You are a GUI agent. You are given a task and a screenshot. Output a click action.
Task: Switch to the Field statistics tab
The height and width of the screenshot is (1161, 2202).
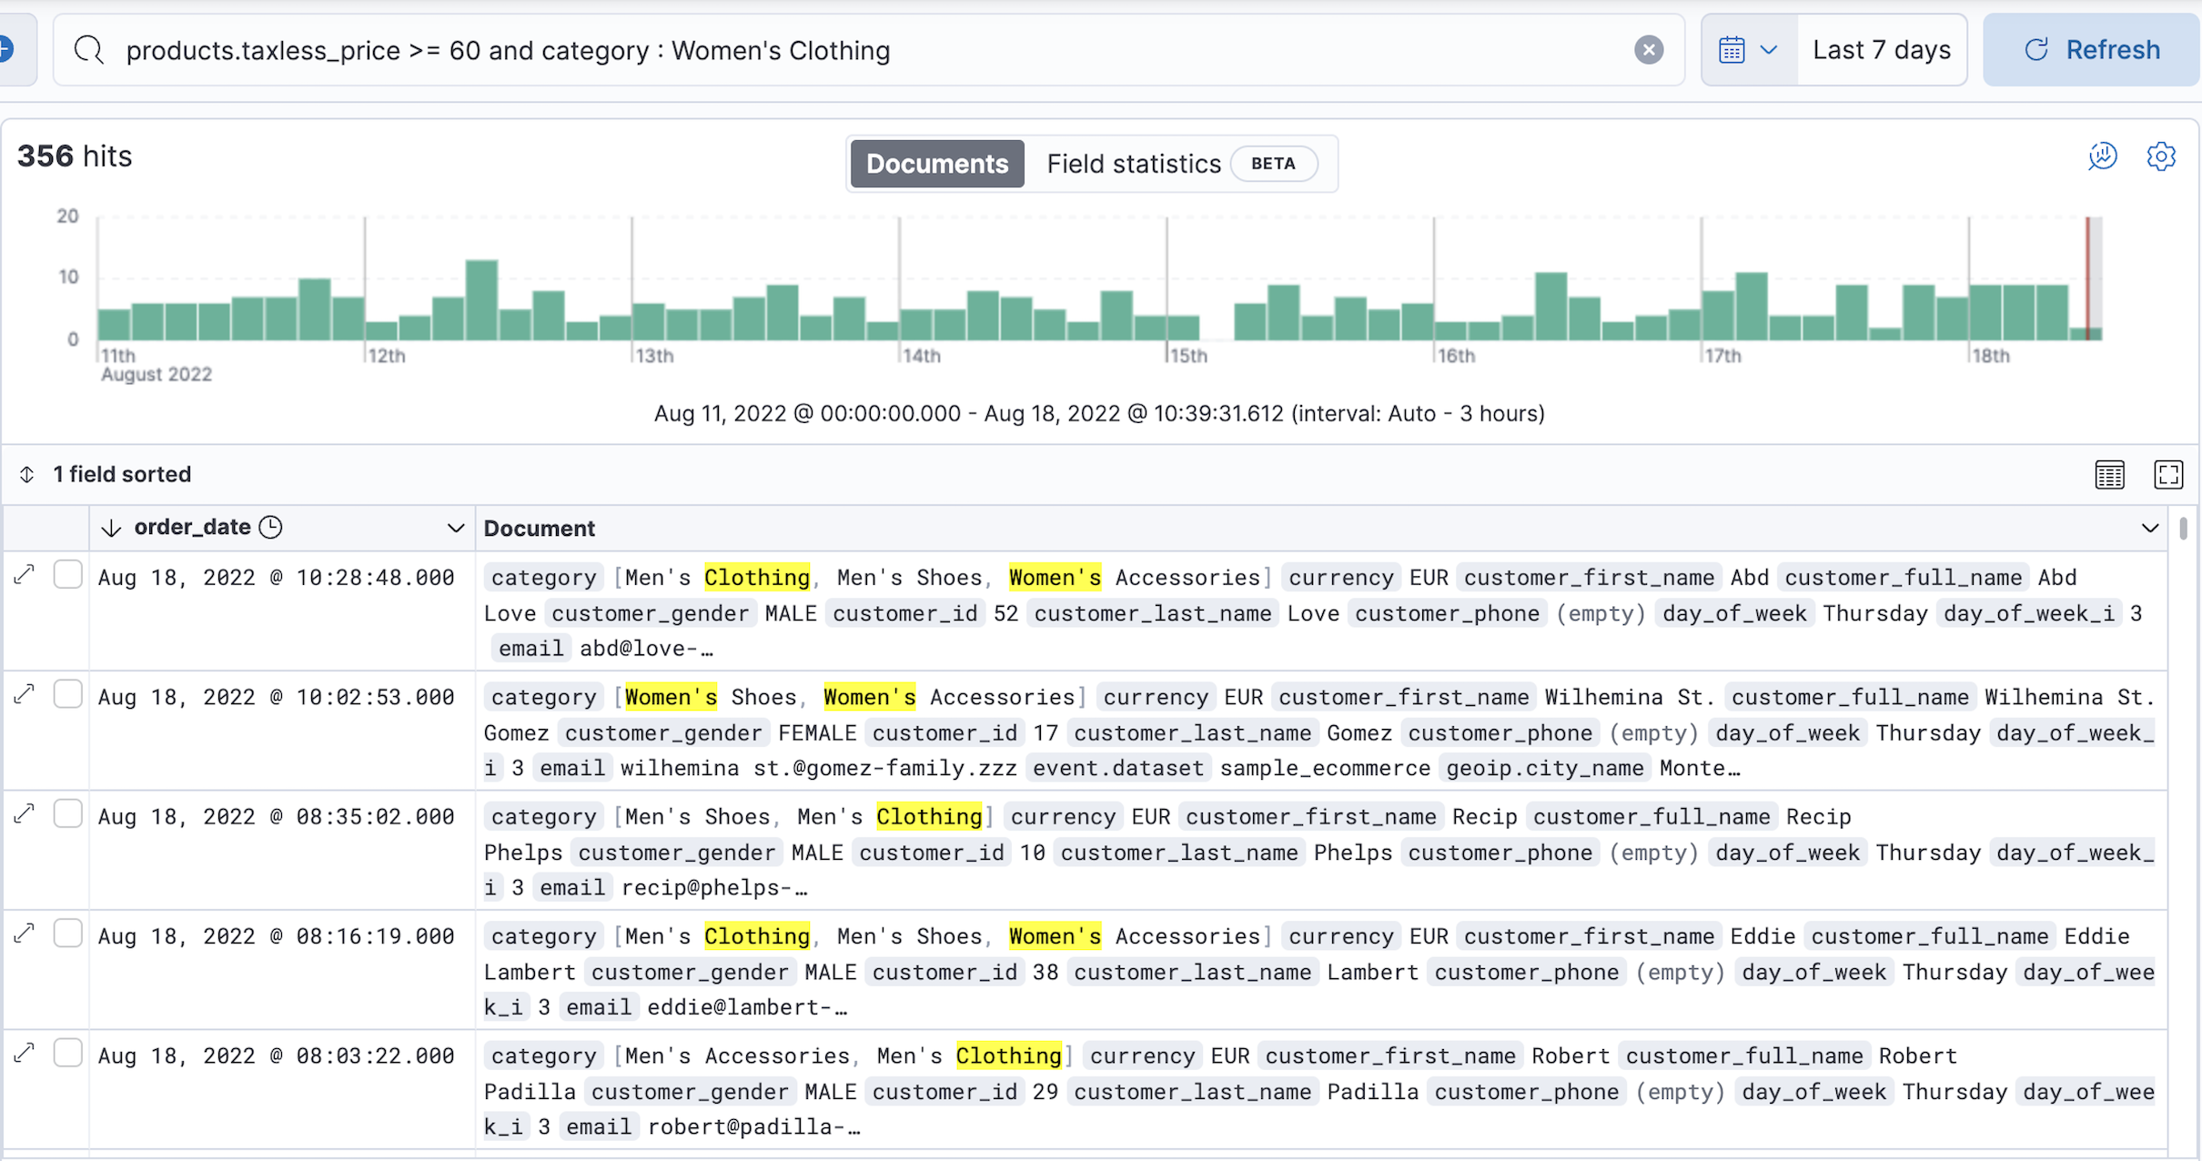[1133, 164]
